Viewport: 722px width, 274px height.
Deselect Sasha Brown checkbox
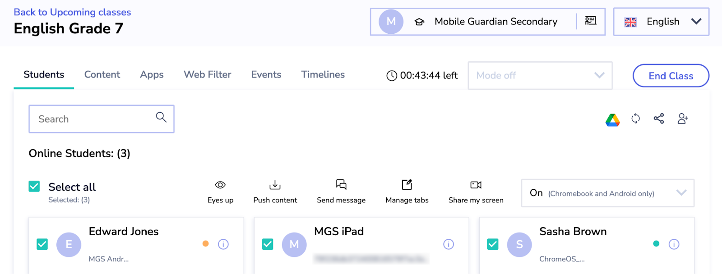(493, 244)
